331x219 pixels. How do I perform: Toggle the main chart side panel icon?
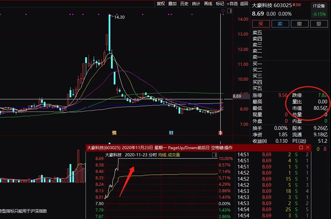coord(229,11)
